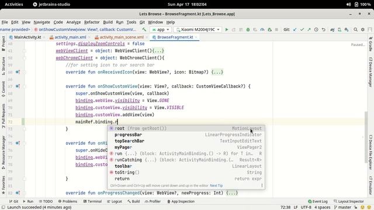The width and height of the screenshot is (374, 210).
Task: Open the Favorites tool window
Action: (4, 185)
